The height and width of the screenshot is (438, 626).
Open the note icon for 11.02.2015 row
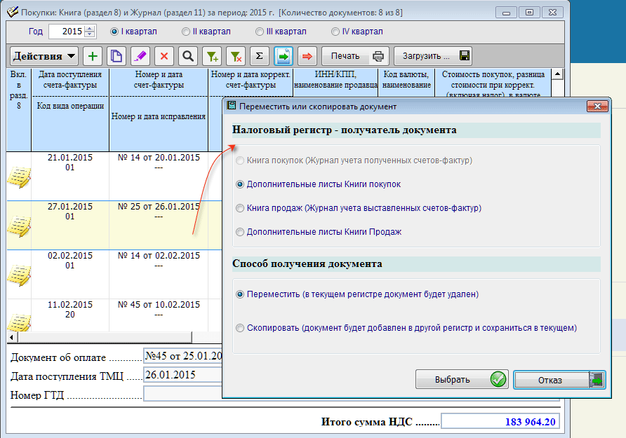19,323
